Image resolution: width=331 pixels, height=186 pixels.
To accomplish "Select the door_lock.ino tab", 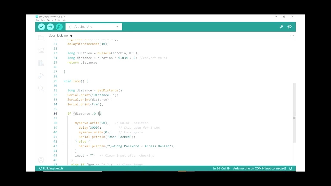I will tap(58, 36).
